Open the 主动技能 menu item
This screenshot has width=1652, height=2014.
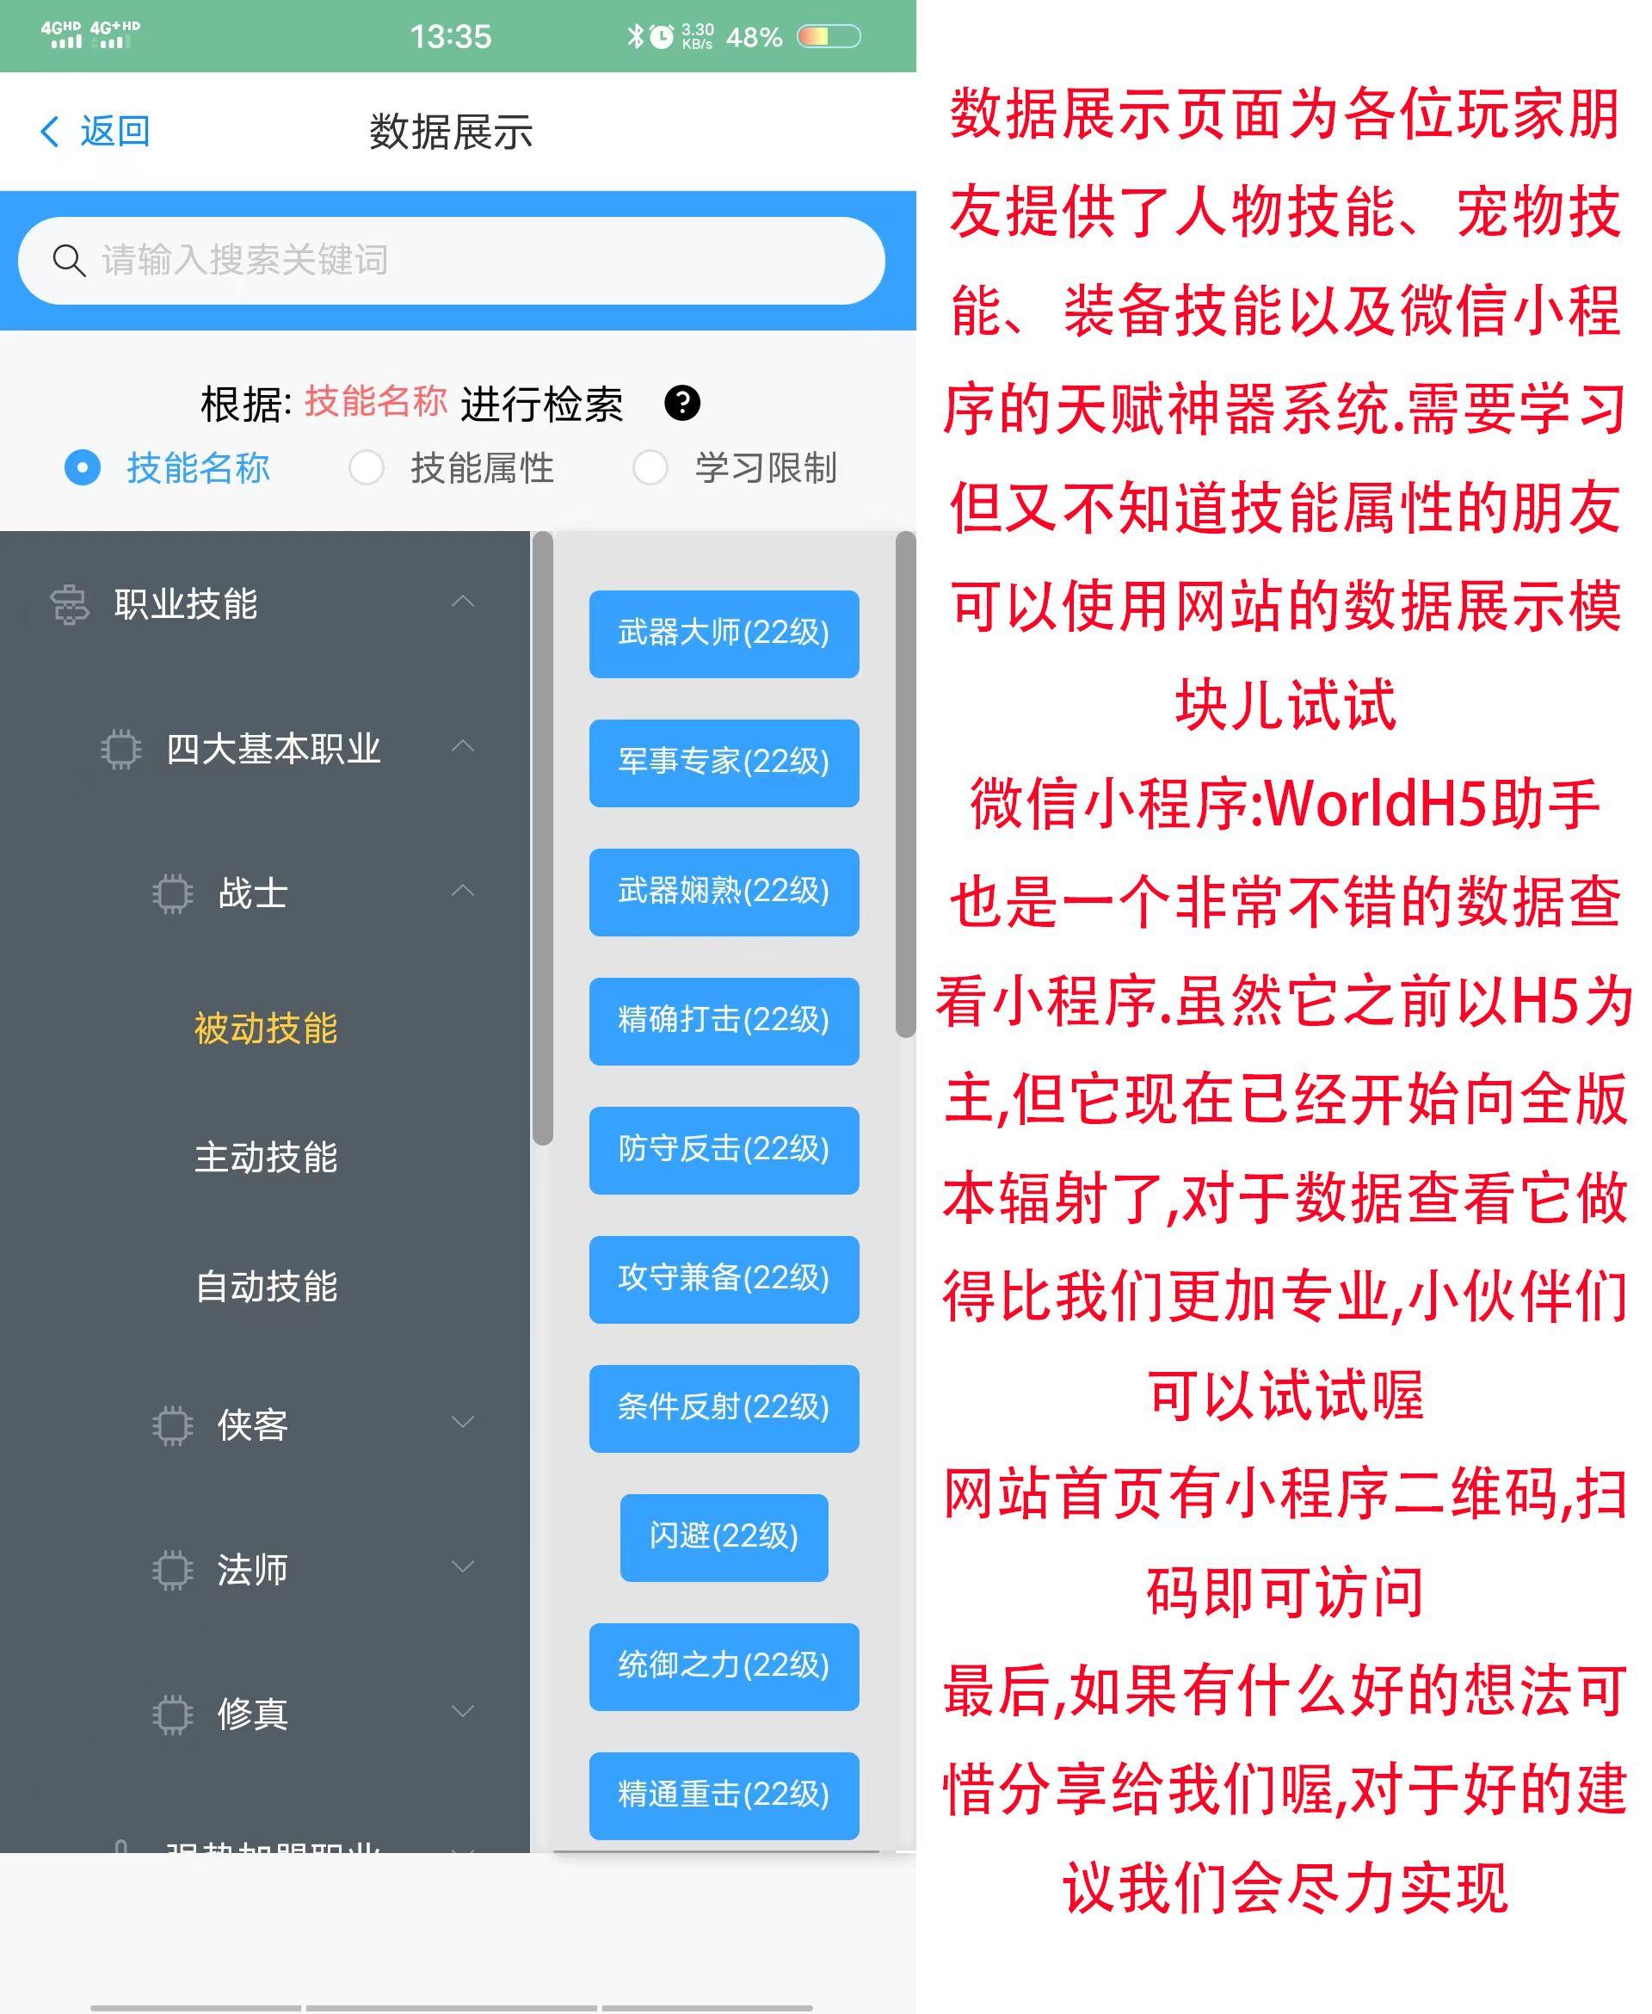click(x=266, y=1158)
